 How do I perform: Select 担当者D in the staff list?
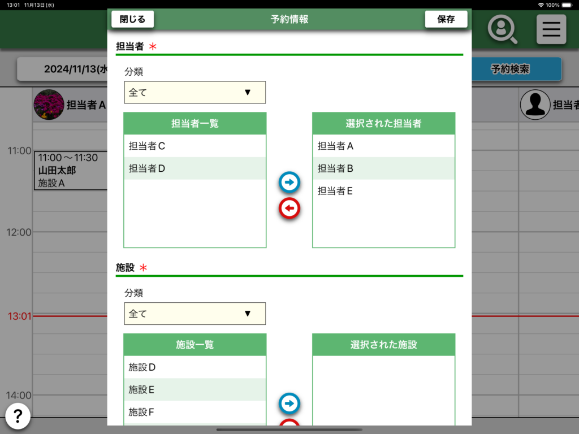[x=195, y=168]
